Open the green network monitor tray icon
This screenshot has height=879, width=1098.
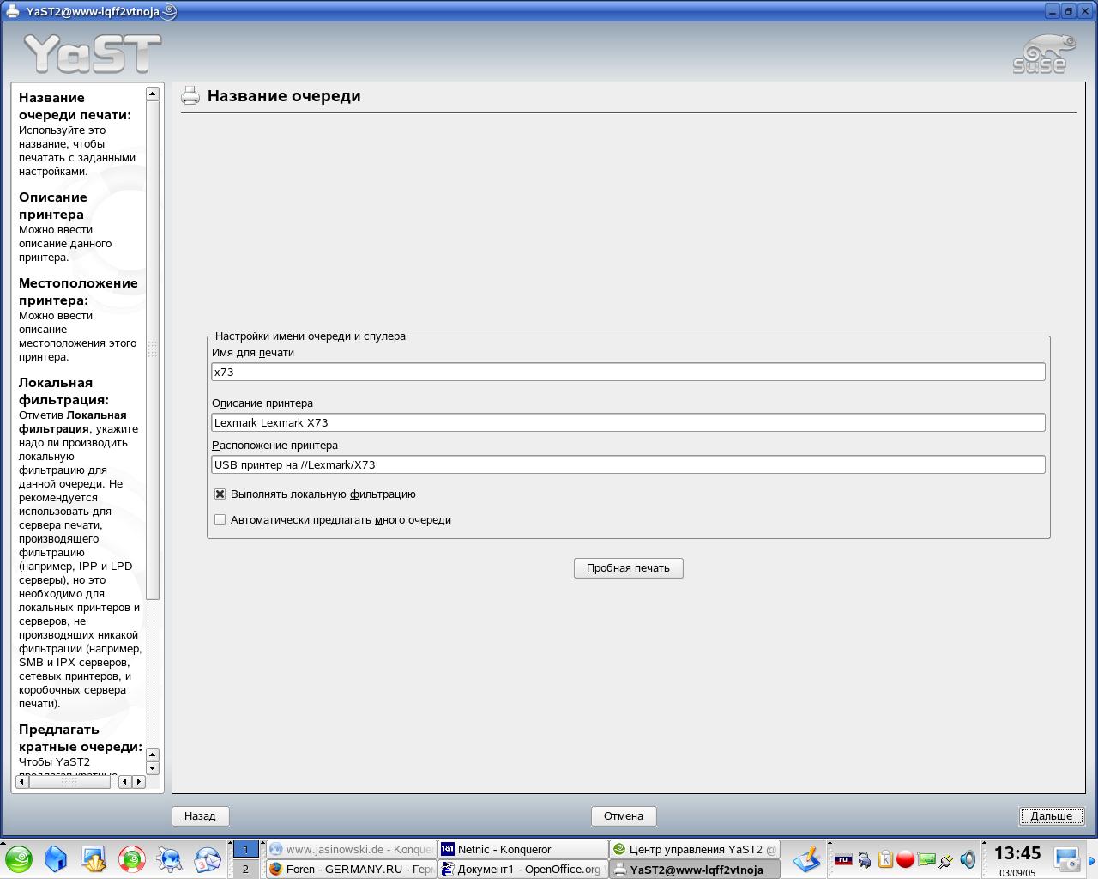(x=926, y=859)
